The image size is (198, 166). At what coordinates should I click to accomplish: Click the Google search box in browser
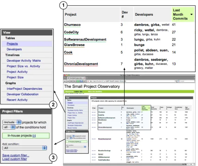pos(186,81)
